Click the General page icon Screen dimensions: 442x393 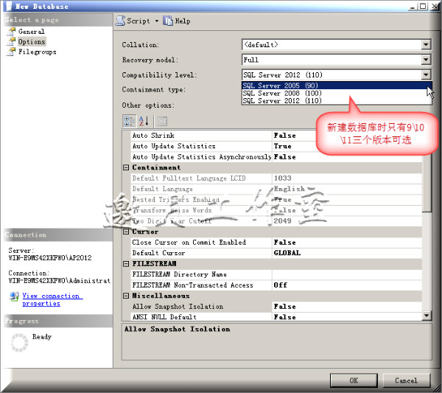coord(12,31)
